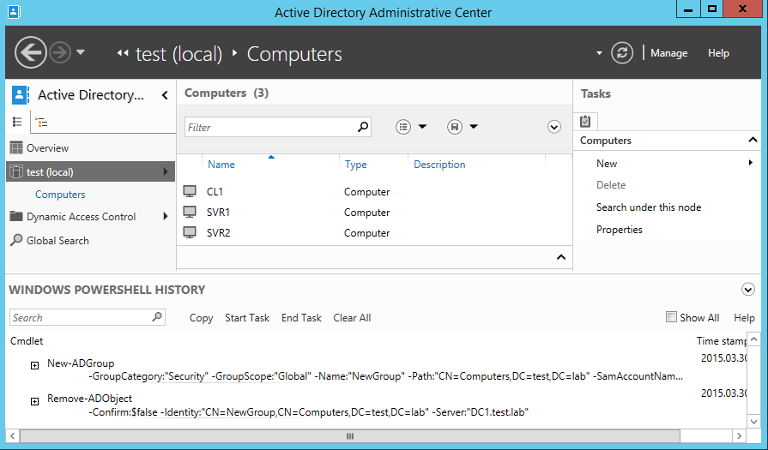Open the dropdown arrow left of refresh
The height and width of the screenshot is (450, 768).
click(x=599, y=53)
